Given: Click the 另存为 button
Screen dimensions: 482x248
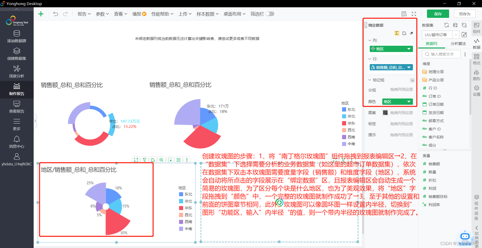Looking at the screenshot, I should (x=465, y=14).
